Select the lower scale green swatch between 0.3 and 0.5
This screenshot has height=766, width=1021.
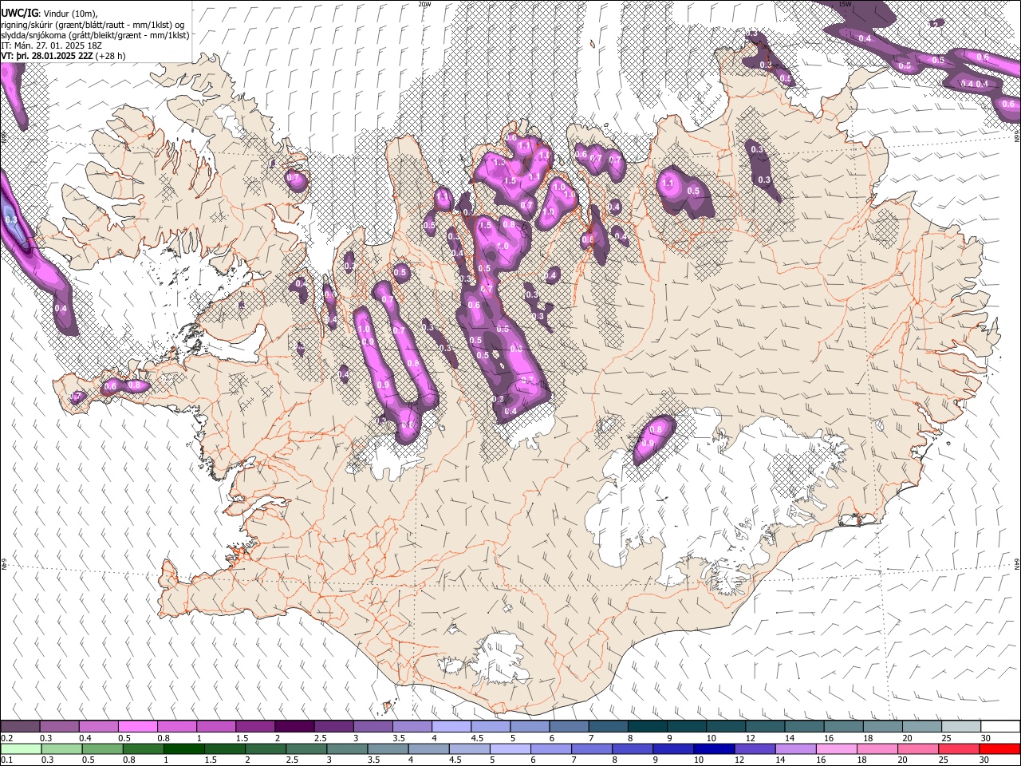[61, 749]
